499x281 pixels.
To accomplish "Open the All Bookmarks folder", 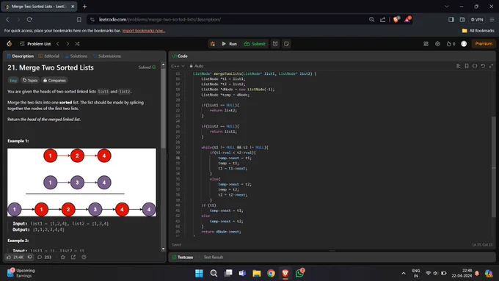I will tap(478, 31).
